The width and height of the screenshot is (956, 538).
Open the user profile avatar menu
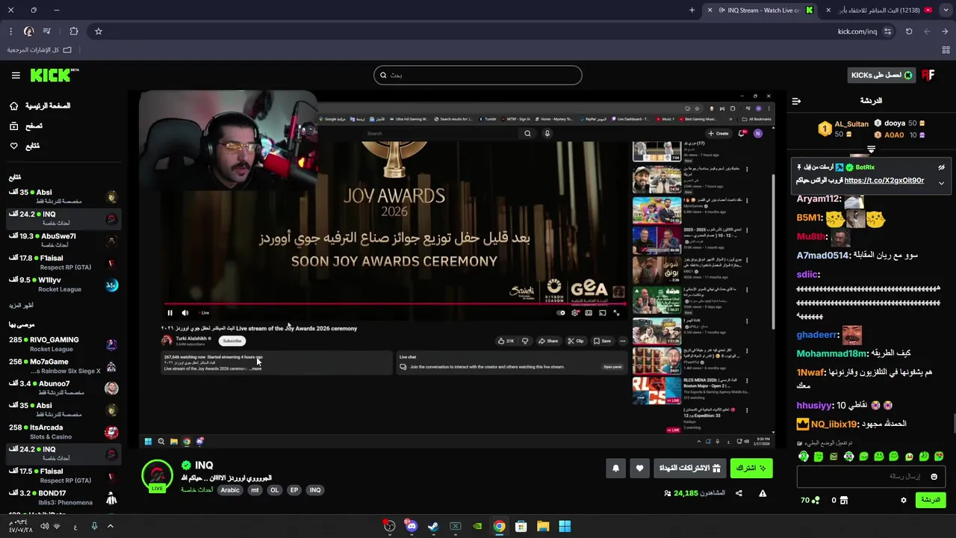pos(928,75)
